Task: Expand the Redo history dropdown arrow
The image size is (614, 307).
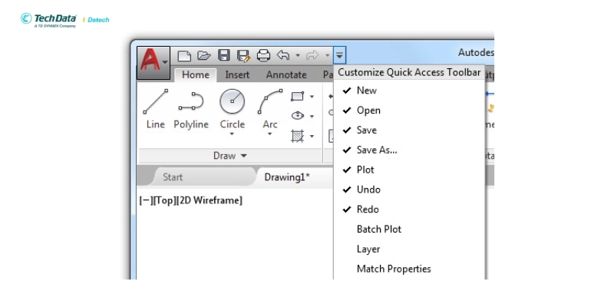Action: point(328,55)
